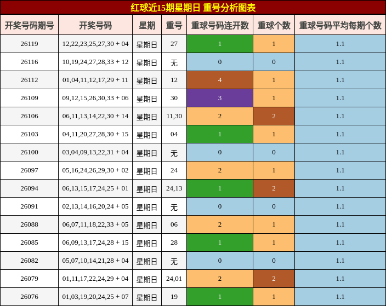Click the purple cell showing 3 in row 26109
The image size is (386, 306).
(220, 98)
